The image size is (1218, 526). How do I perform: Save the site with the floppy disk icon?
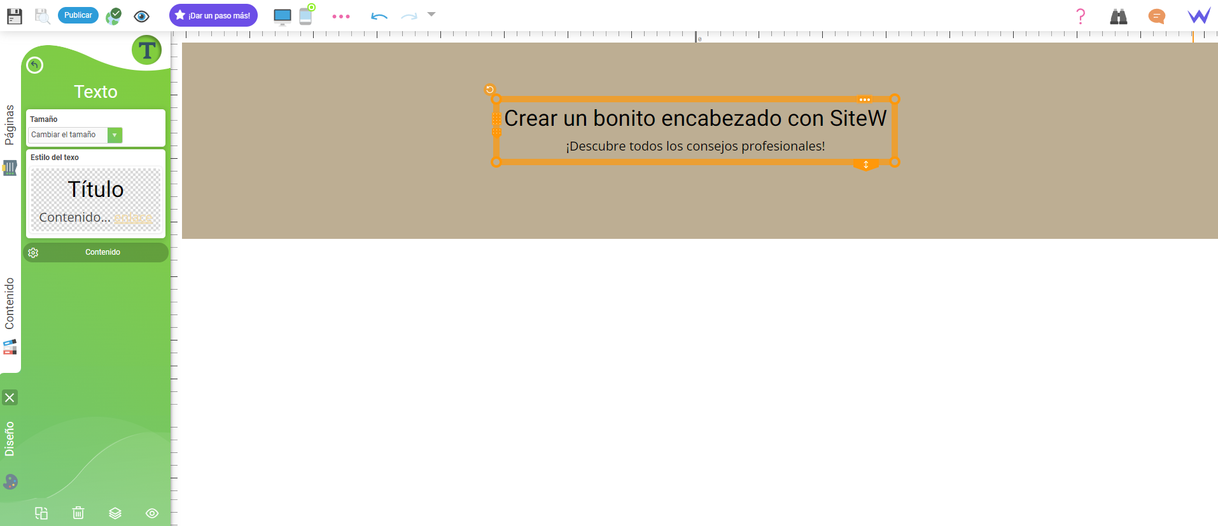pos(15,16)
